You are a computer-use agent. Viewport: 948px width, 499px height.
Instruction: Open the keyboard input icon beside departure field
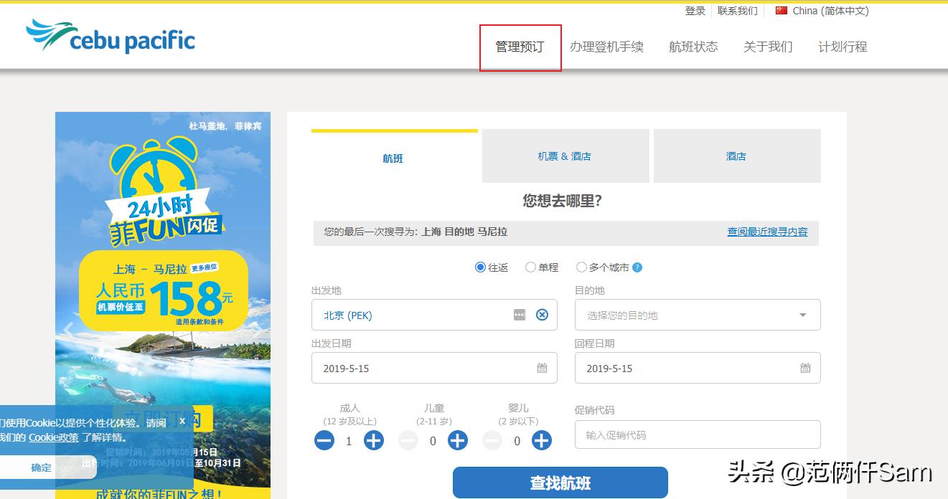pos(518,315)
